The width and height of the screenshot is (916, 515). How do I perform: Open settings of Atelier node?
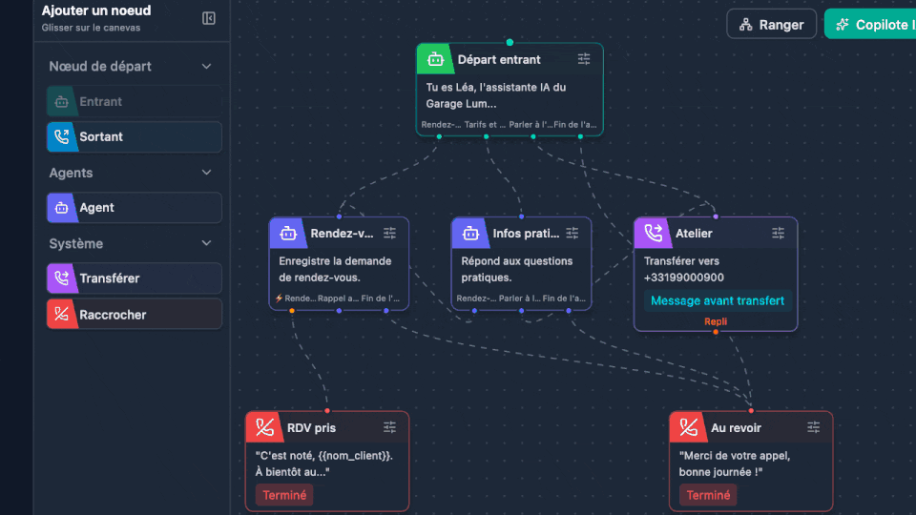point(779,233)
